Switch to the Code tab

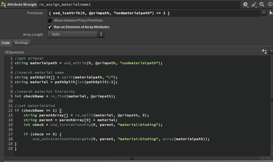point(6,43)
